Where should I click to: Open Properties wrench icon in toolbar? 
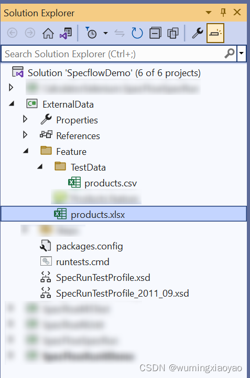click(198, 33)
